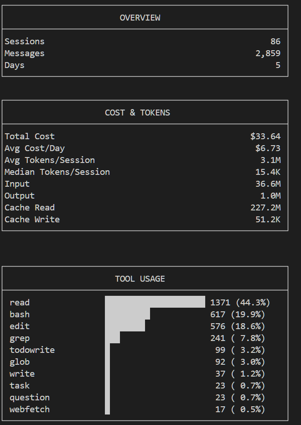Select the grep tool name
The image size is (301, 425).
(x=20, y=339)
